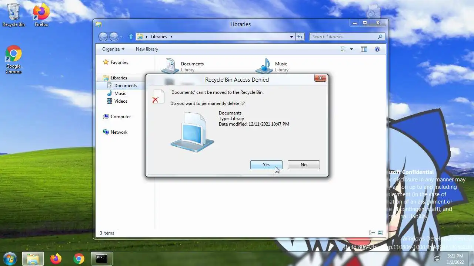Open Recycle Bin desktop icon

click(14, 15)
